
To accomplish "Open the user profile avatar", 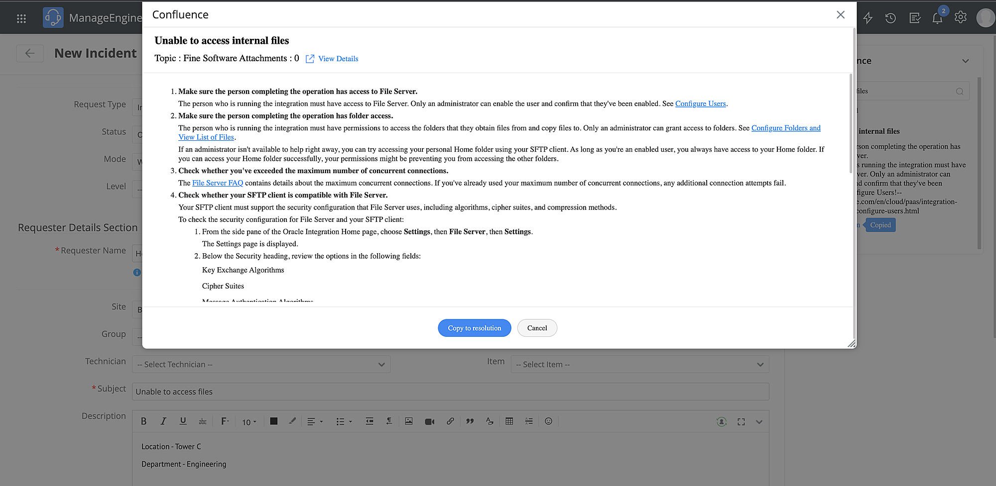I will tap(986, 18).
